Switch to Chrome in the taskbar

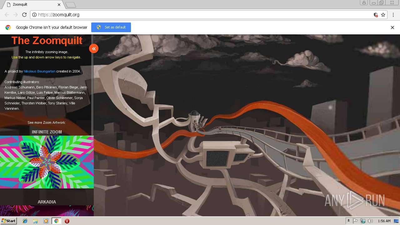click(x=57, y=221)
